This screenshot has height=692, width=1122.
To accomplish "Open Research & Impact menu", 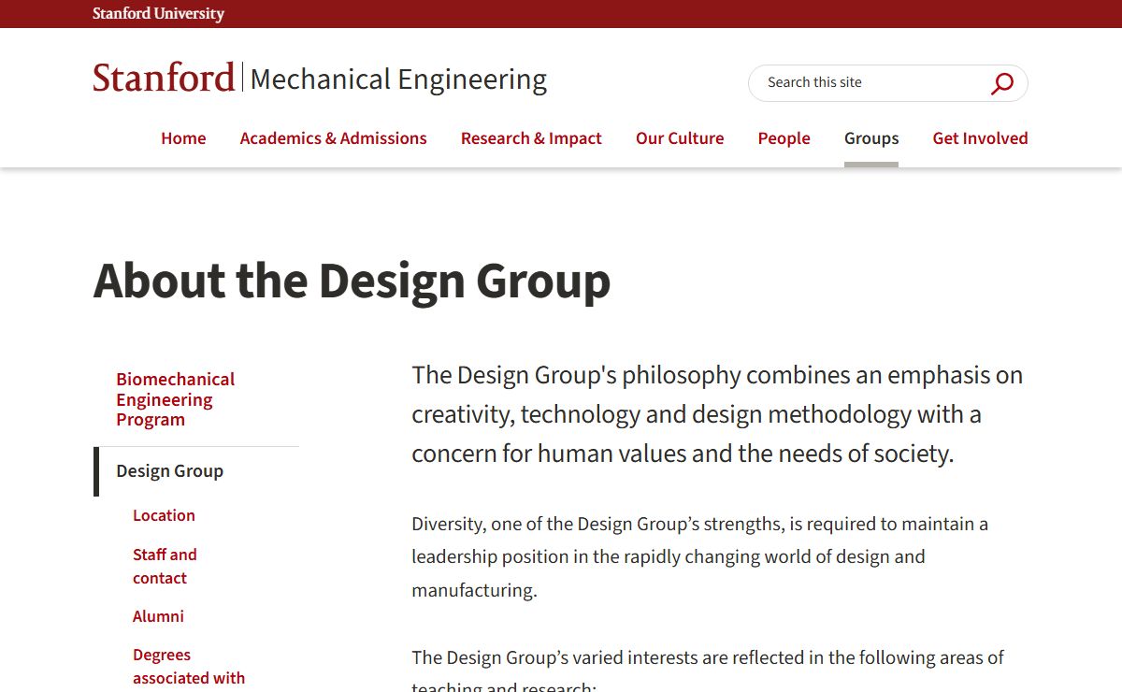I will (x=531, y=138).
